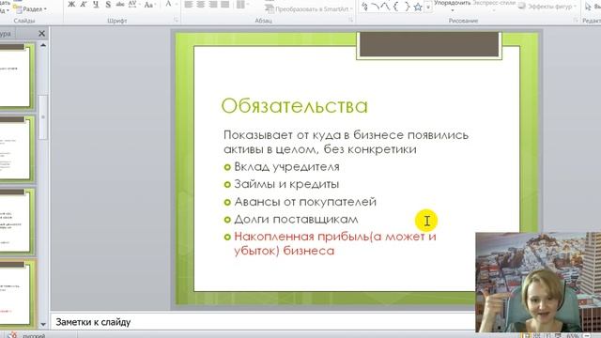Screen dimensions: 601x338
Task: Select the fourth visible slide thumbnail
Action: (x=17, y=294)
